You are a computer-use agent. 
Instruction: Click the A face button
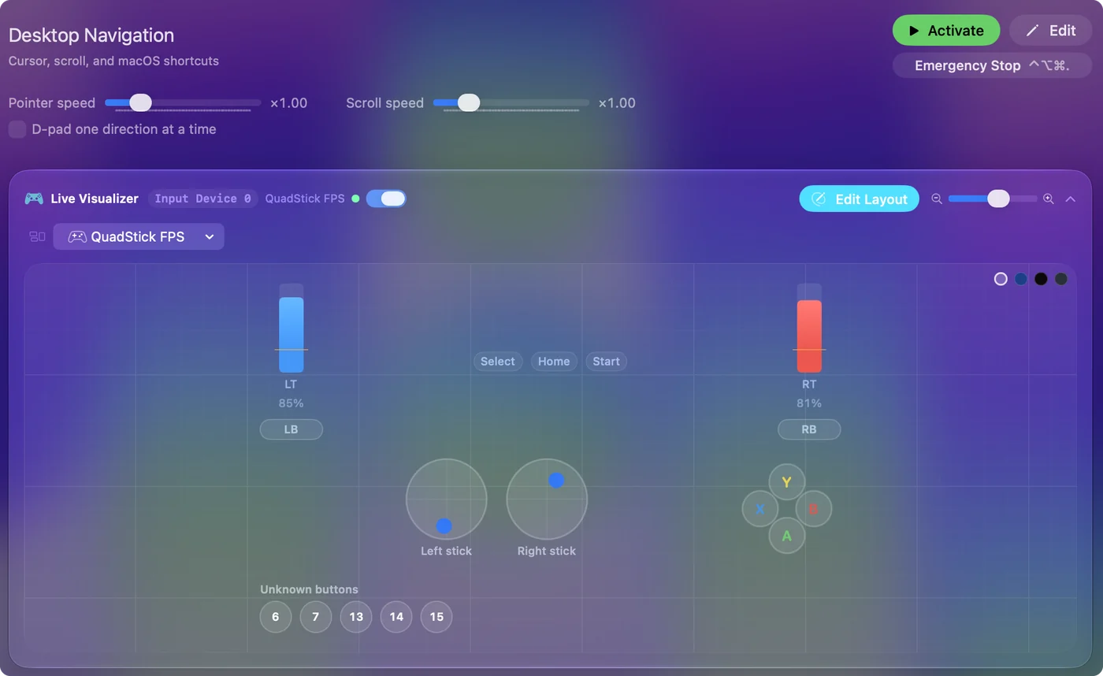point(786,536)
